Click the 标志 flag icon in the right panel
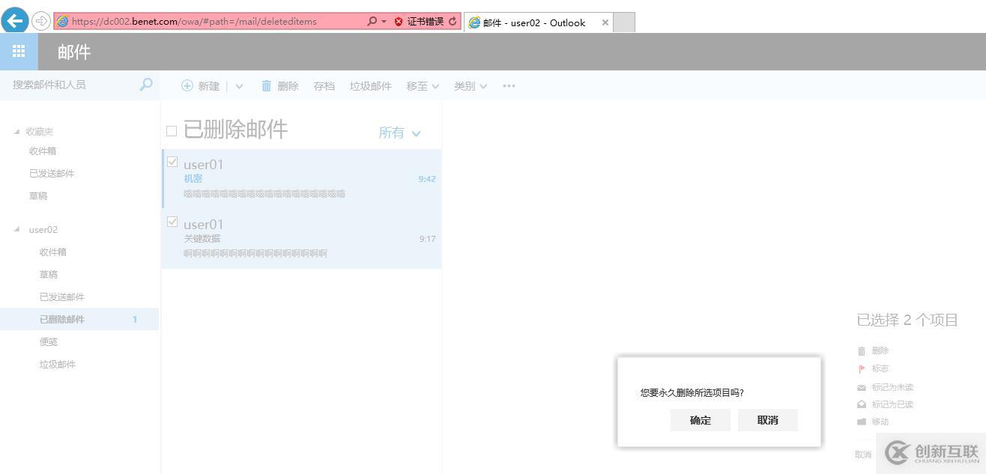Screen dimensions: 986x474 861,368
